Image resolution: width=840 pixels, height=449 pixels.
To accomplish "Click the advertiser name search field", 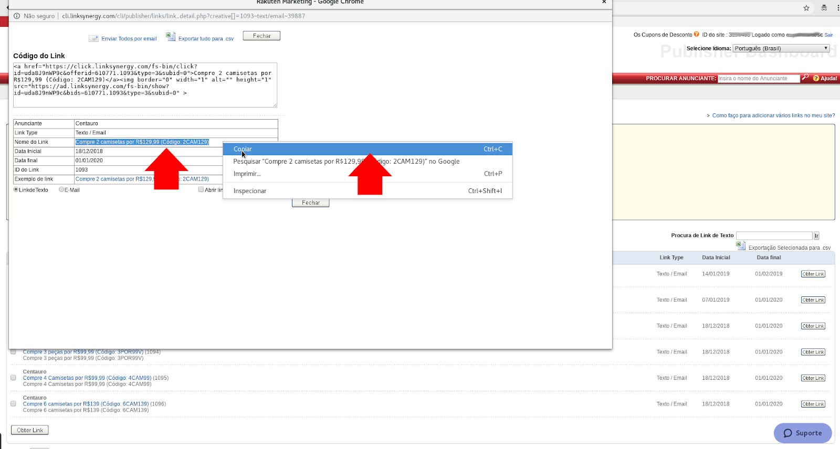I will 759,78.
